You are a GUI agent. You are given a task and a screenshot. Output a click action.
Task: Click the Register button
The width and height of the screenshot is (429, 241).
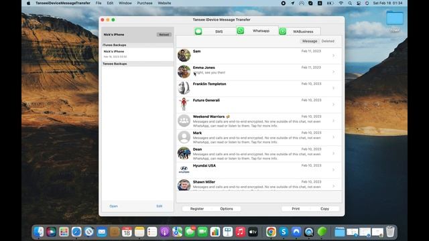pyautogui.click(x=197, y=209)
